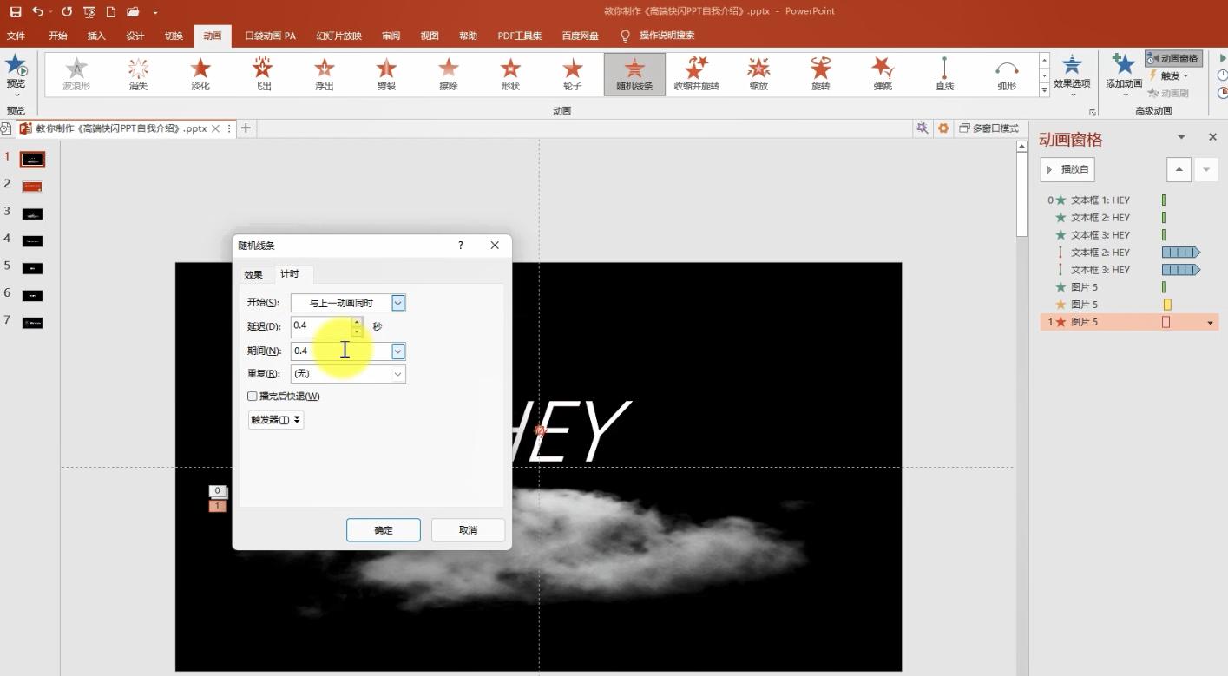The height and width of the screenshot is (676, 1228).
Task: Click the 确定 button to confirm
Action: coord(383,530)
